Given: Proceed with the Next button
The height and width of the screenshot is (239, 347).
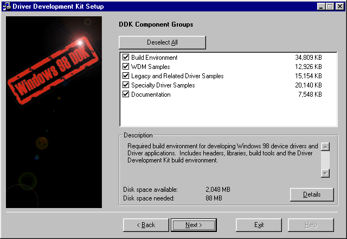Looking at the screenshot, I should pos(194,225).
